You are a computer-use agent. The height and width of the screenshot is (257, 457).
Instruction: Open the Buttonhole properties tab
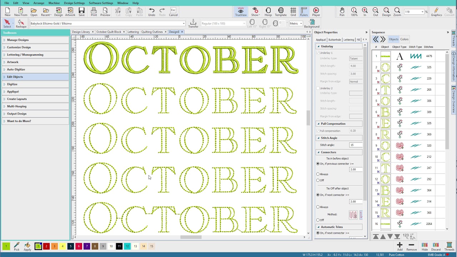[335, 40]
